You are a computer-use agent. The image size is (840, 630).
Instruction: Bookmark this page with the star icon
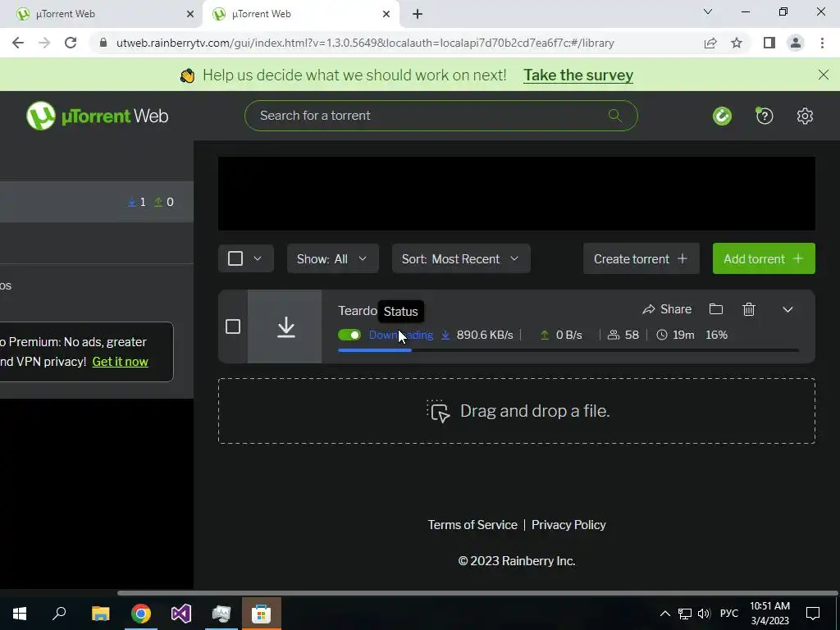click(737, 43)
